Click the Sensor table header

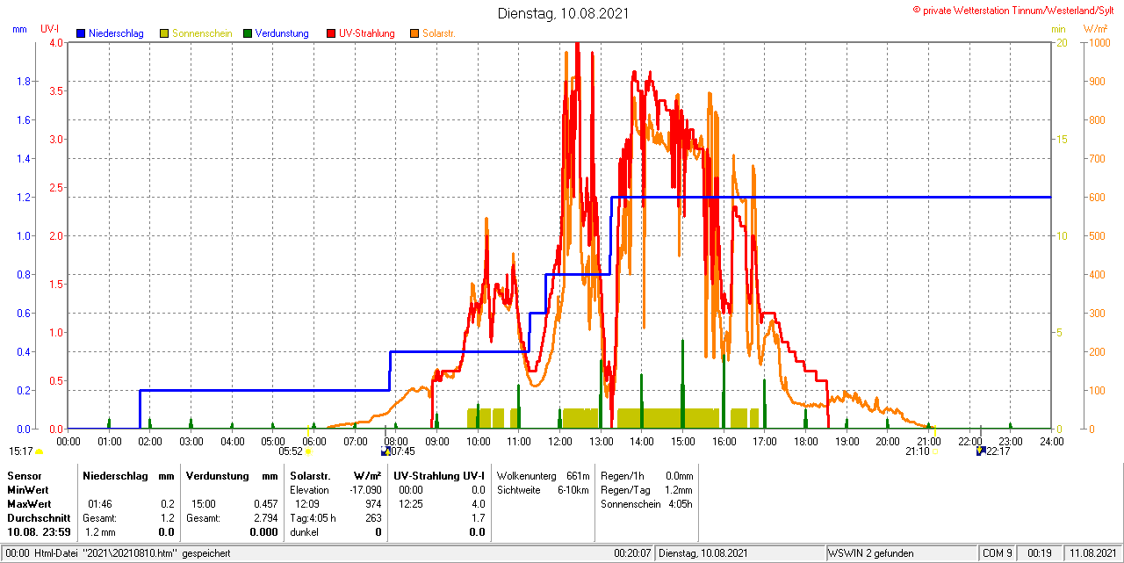(x=24, y=476)
